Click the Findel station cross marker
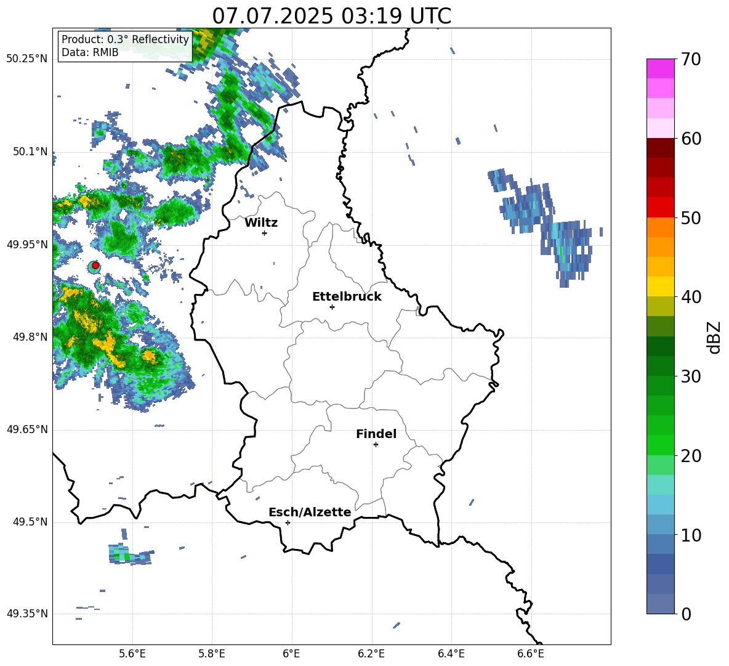The image size is (729, 666). [x=376, y=445]
